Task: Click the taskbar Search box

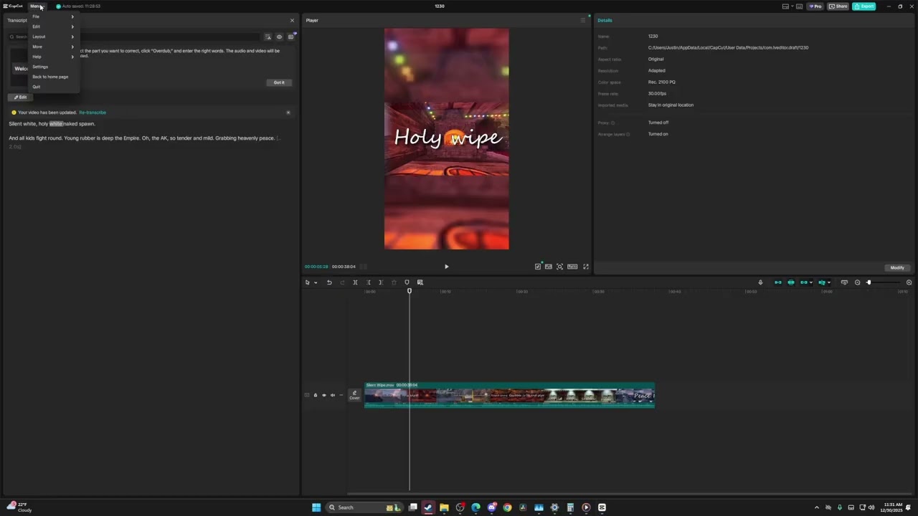Action: click(x=365, y=507)
